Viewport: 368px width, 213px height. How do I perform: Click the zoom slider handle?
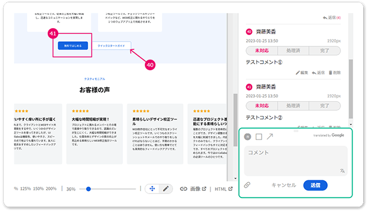coord(89,189)
